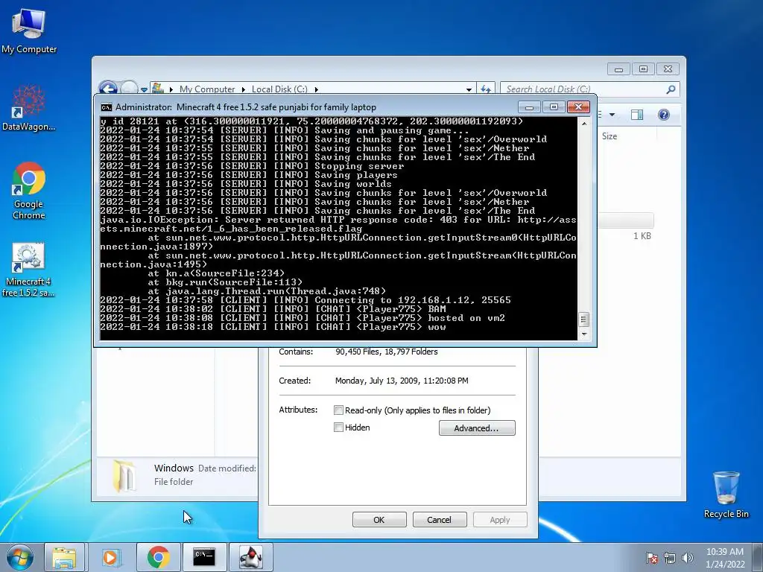Click the 1 KB size value
Viewport: 763px width, 572px height.
tap(642, 236)
